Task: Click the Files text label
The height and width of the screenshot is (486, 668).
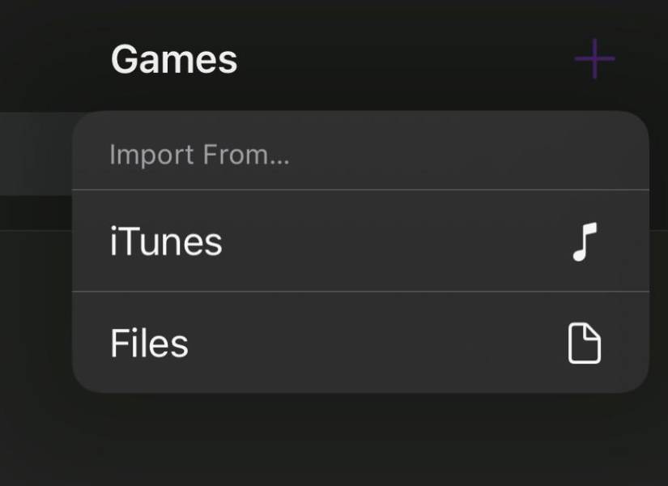Action: click(x=149, y=343)
